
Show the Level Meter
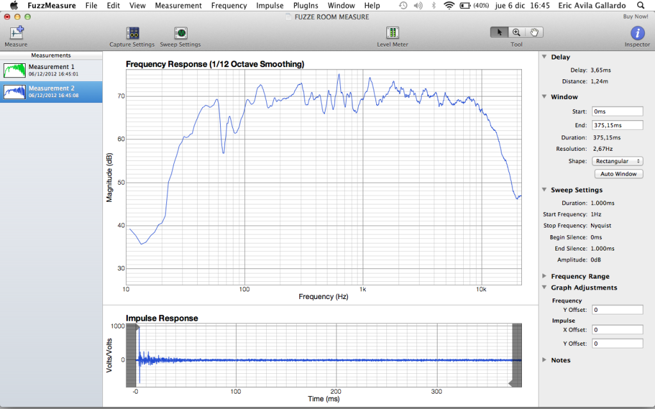[x=392, y=33]
